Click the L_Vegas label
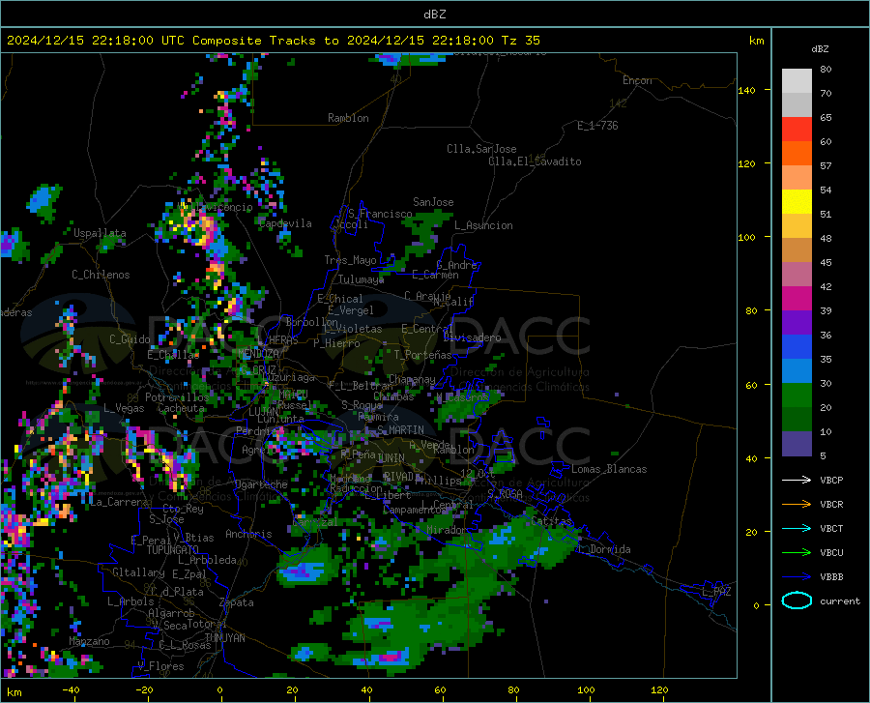This screenshot has height=703, width=870. [x=125, y=408]
